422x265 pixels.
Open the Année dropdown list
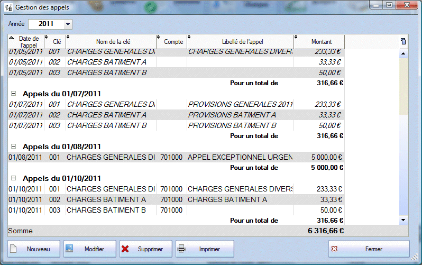tap(67, 24)
